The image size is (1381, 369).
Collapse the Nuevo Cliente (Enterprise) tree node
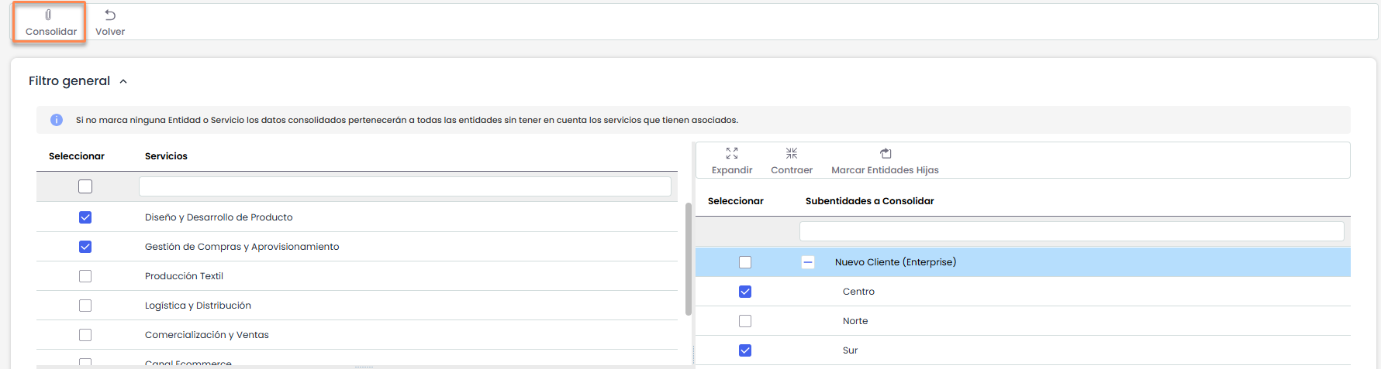807,262
